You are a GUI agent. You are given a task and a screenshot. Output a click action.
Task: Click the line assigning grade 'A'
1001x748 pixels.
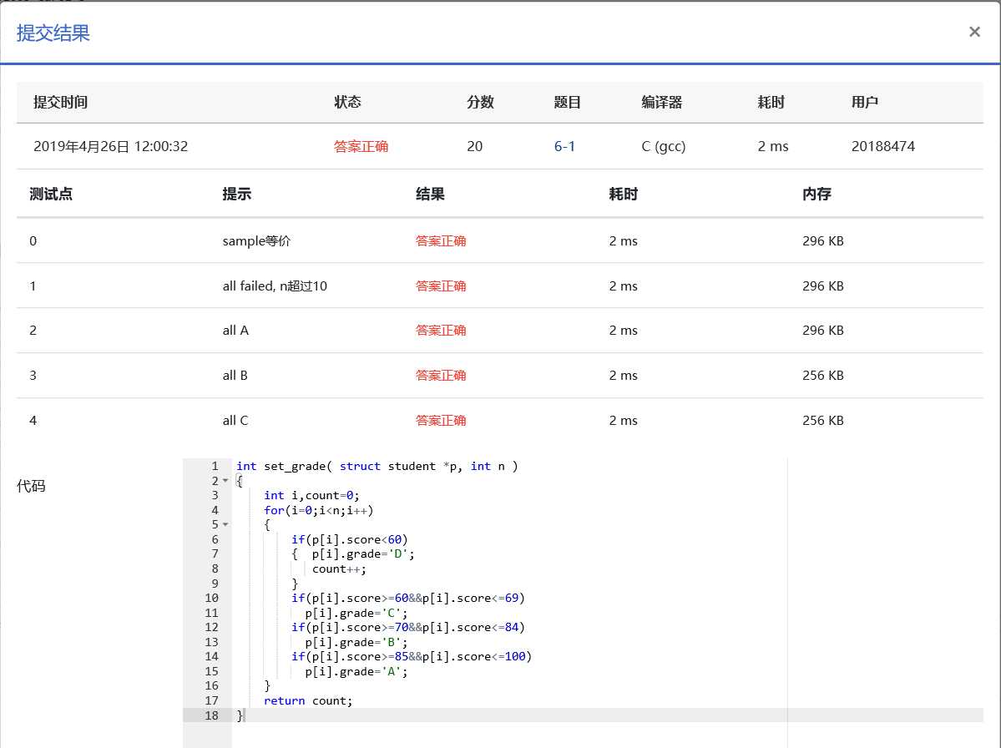point(356,671)
